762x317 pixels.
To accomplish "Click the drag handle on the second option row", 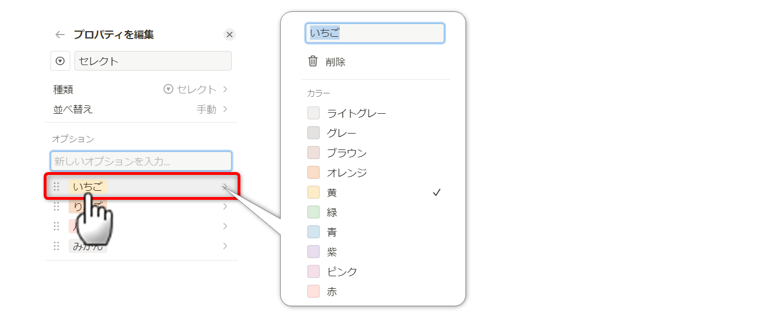I will (x=56, y=207).
